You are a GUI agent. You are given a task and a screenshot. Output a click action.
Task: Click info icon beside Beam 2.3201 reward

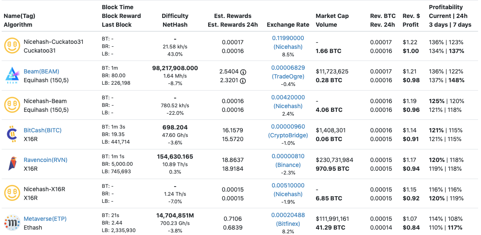(x=243, y=81)
